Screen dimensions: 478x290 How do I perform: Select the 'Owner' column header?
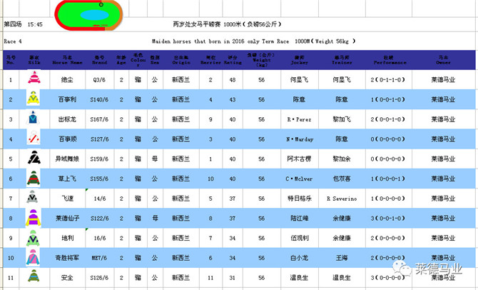pos(443,60)
